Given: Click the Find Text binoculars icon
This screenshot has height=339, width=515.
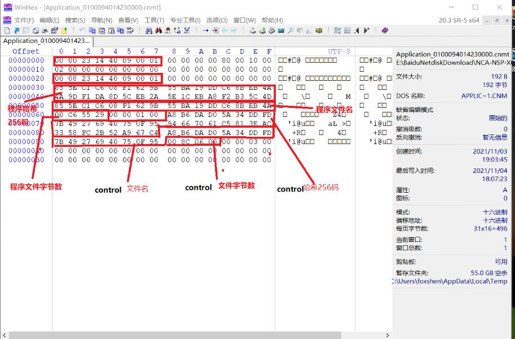Looking at the screenshot, I should (x=149, y=31).
